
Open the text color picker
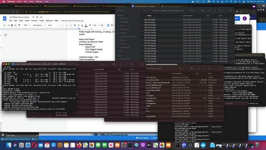86,25
